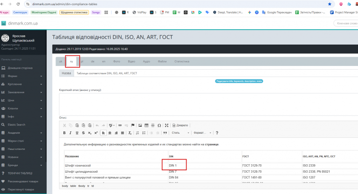Insert an image via the image icon
Image resolution: width=358 pixels, height=194 pixels.
click(140, 125)
